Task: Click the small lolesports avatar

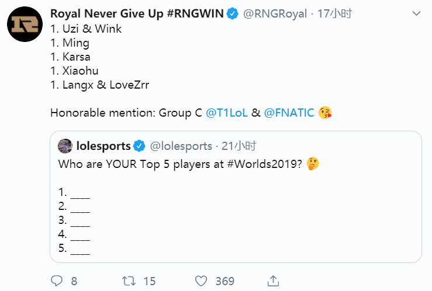Action: [65, 145]
